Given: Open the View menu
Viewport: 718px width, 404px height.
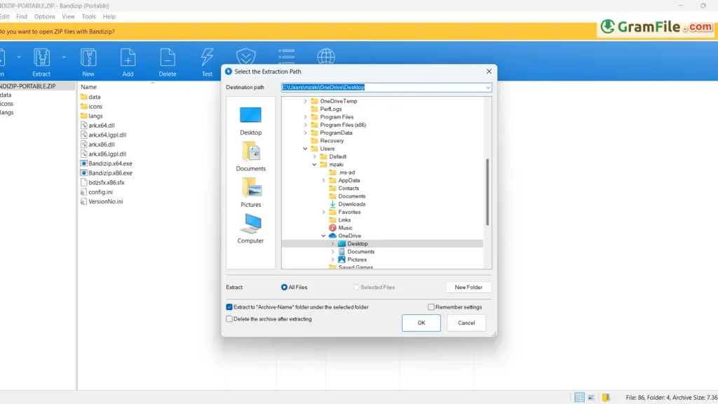Looking at the screenshot, I should click(68, 17).
